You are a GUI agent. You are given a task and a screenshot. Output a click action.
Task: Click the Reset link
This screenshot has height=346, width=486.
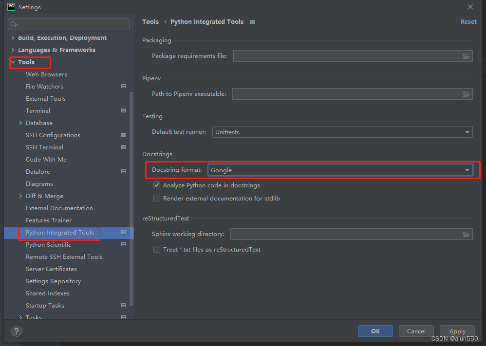click(x=468, y=22)
